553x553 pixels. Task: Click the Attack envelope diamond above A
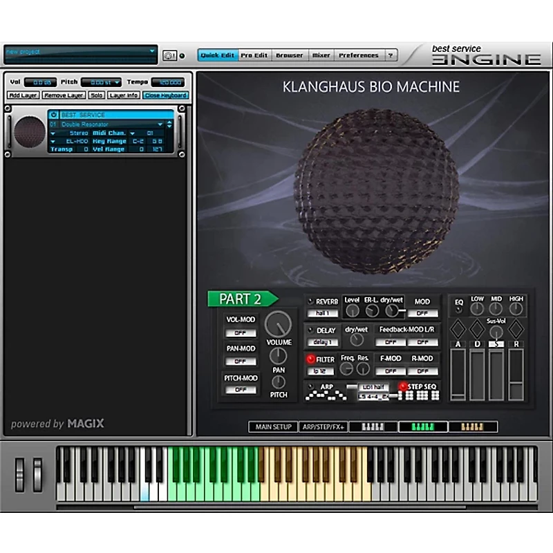(x=458, y=328)
